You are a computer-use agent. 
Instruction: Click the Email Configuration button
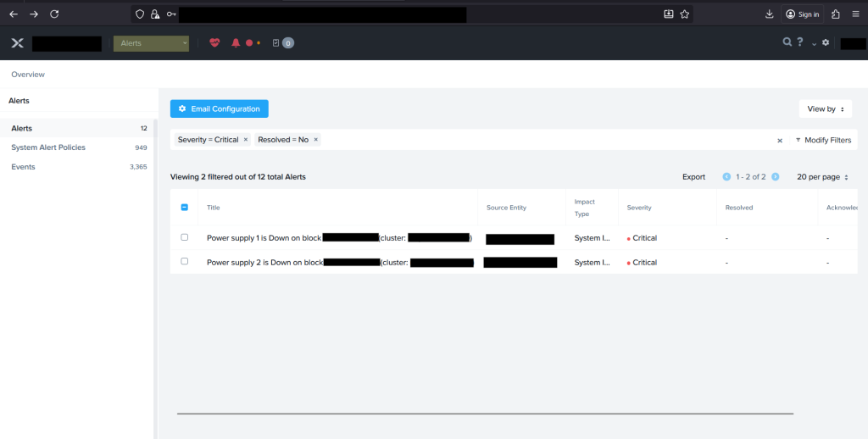(x=220, y=108)
